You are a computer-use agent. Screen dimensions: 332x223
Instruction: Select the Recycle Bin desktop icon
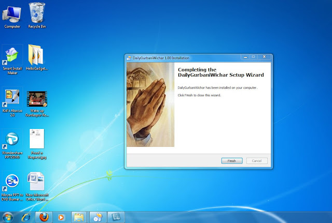(x=37, y=16)
